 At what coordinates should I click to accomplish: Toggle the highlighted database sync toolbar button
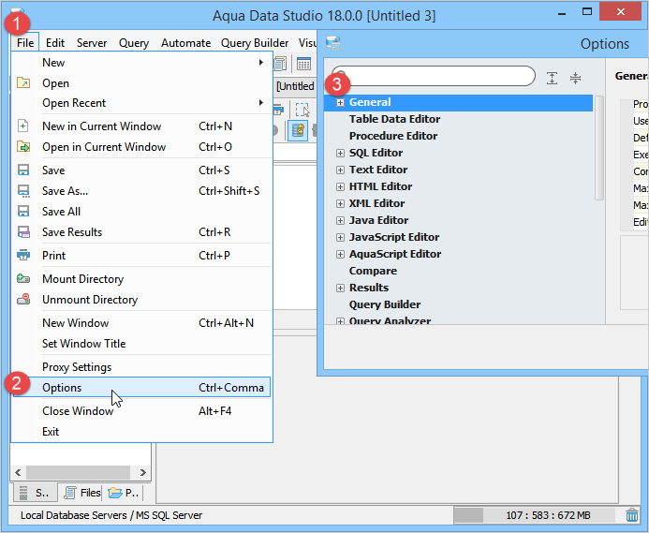(298, 130)
